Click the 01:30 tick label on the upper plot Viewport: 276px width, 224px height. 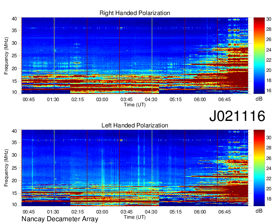[53, 99]
